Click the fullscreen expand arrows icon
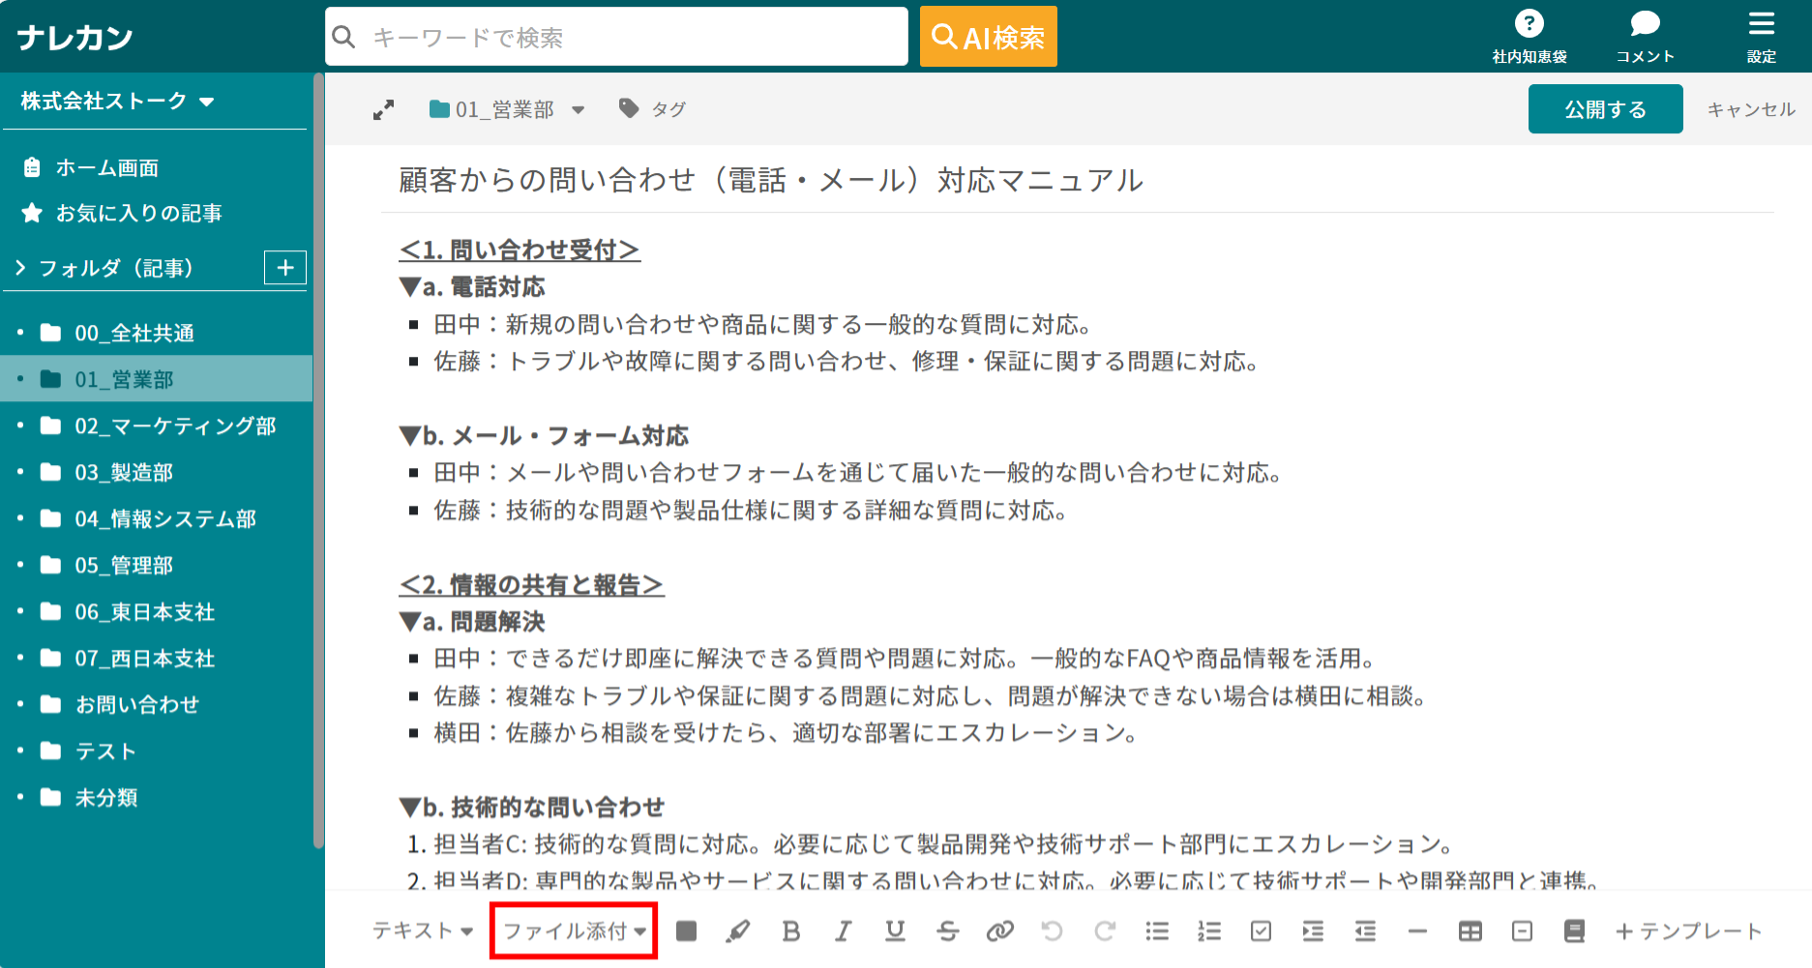 [384, 110]
